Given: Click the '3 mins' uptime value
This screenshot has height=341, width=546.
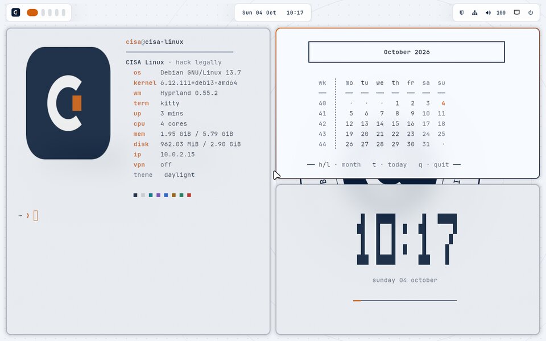Looking at the screenshot, I should 172,114.
